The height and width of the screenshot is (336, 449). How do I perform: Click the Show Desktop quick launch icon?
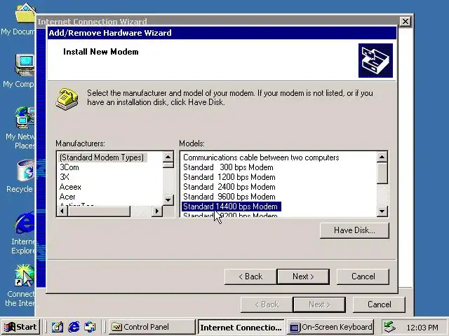(58, 327)
